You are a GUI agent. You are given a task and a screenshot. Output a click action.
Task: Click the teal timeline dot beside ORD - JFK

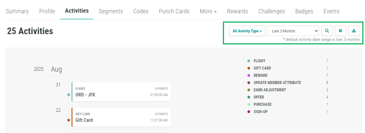(69, 95)
